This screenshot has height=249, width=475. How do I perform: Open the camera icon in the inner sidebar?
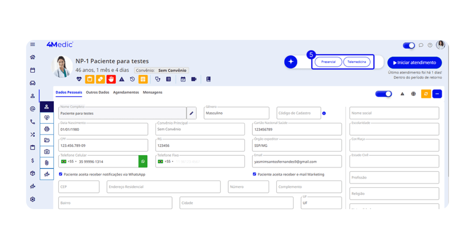tap(46, 151)
